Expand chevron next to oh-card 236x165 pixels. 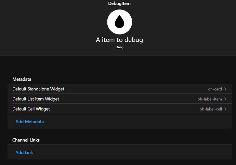(225, 89)
